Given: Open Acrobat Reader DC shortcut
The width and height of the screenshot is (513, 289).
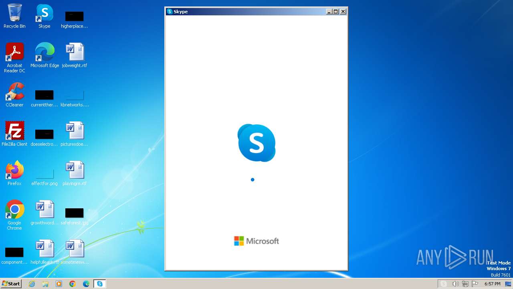Looking at the screenshot, I should point(14,57).
